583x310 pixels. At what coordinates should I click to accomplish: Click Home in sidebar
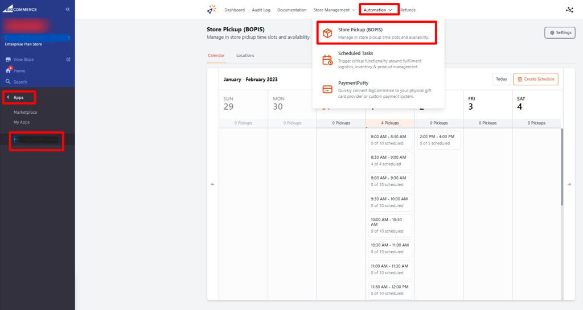point(19,71)
